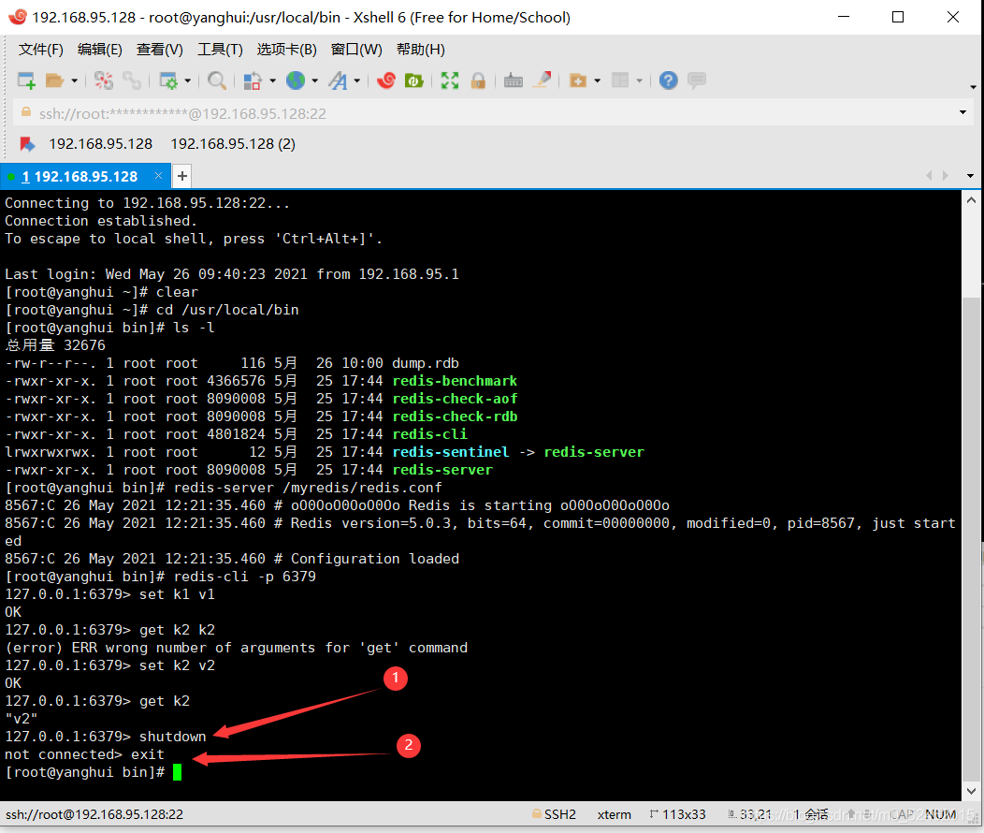Expand the layout dropdown arrow
The width and height of the screenshot is (984, 833).
tap(639, 81)
